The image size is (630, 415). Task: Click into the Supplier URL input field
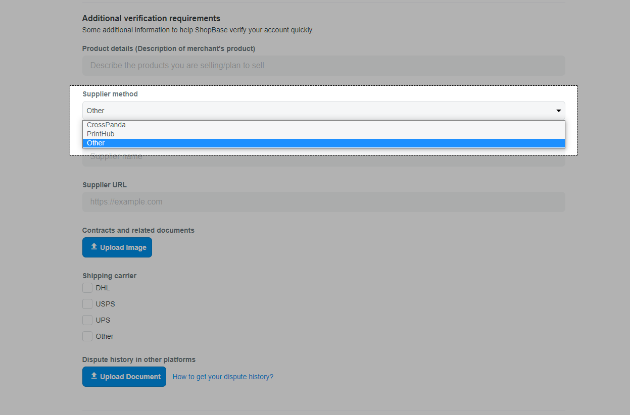(x=323, y=202)
